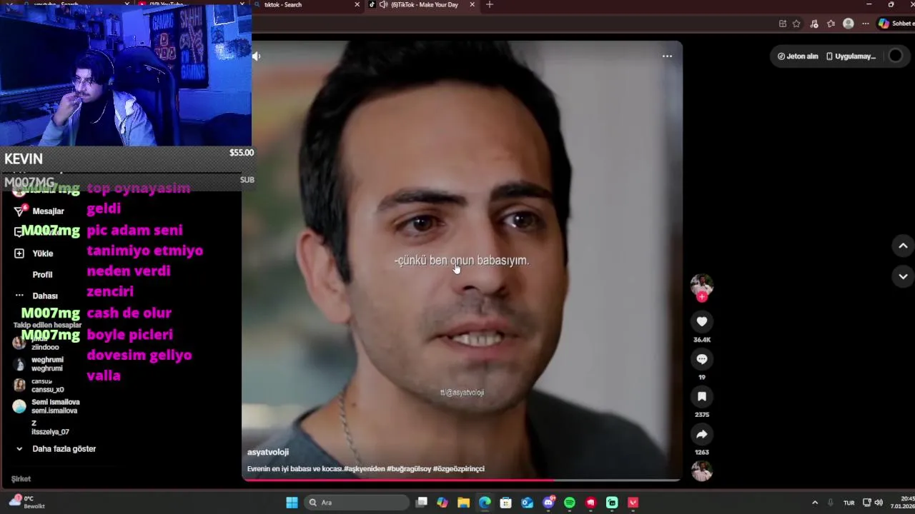Open the creator avatar above the like button
This screenshot has width=915, height=514.
[701, 285]
